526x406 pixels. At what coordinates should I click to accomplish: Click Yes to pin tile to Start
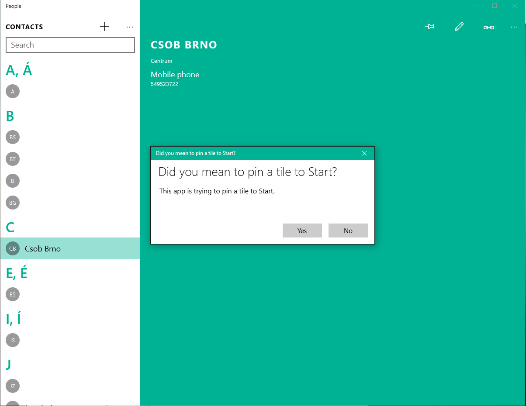[x=302, y=231]
